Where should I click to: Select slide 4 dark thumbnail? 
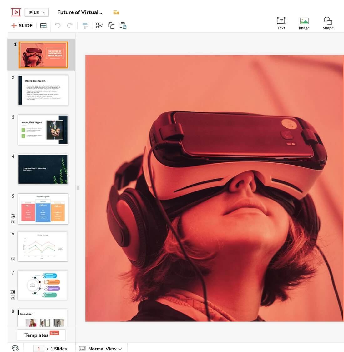coord(43,169)
